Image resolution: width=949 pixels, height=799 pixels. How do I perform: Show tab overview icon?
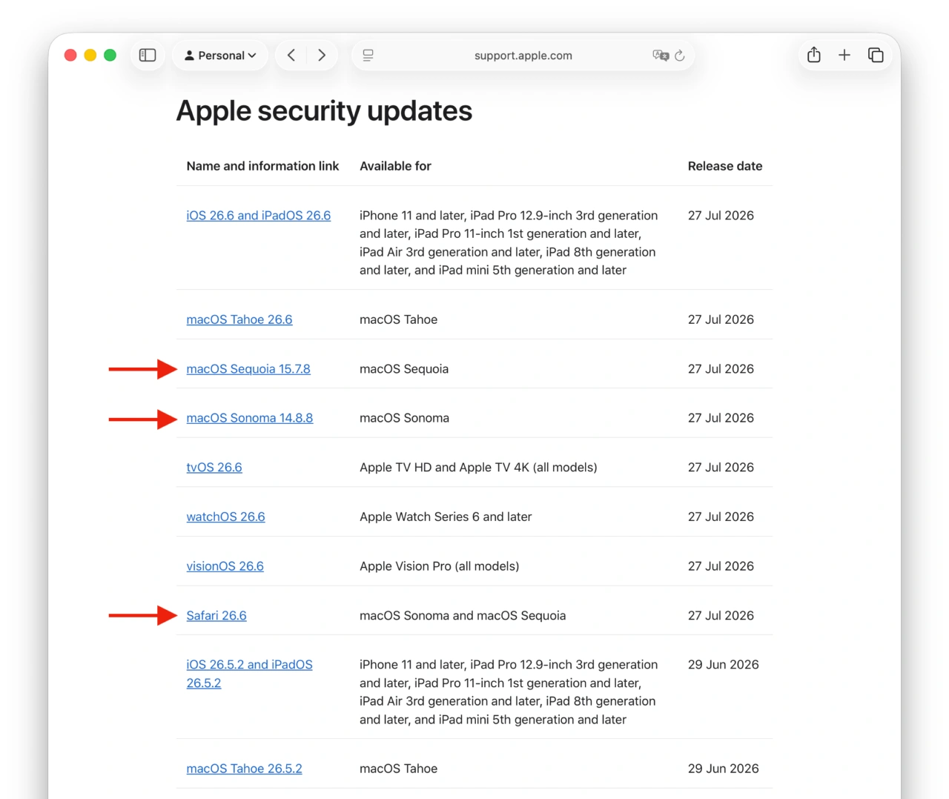(876, 55)
